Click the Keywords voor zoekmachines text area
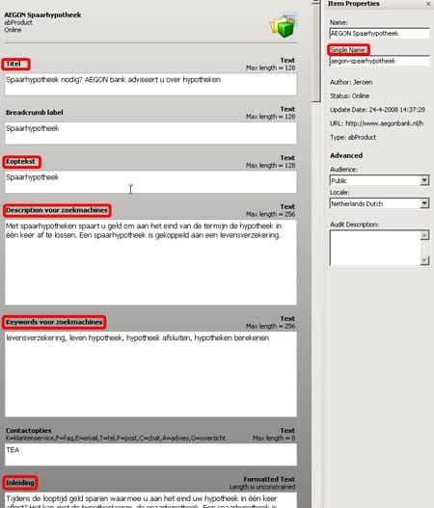This screenshot has width=434, height=508. pos(150,374)
